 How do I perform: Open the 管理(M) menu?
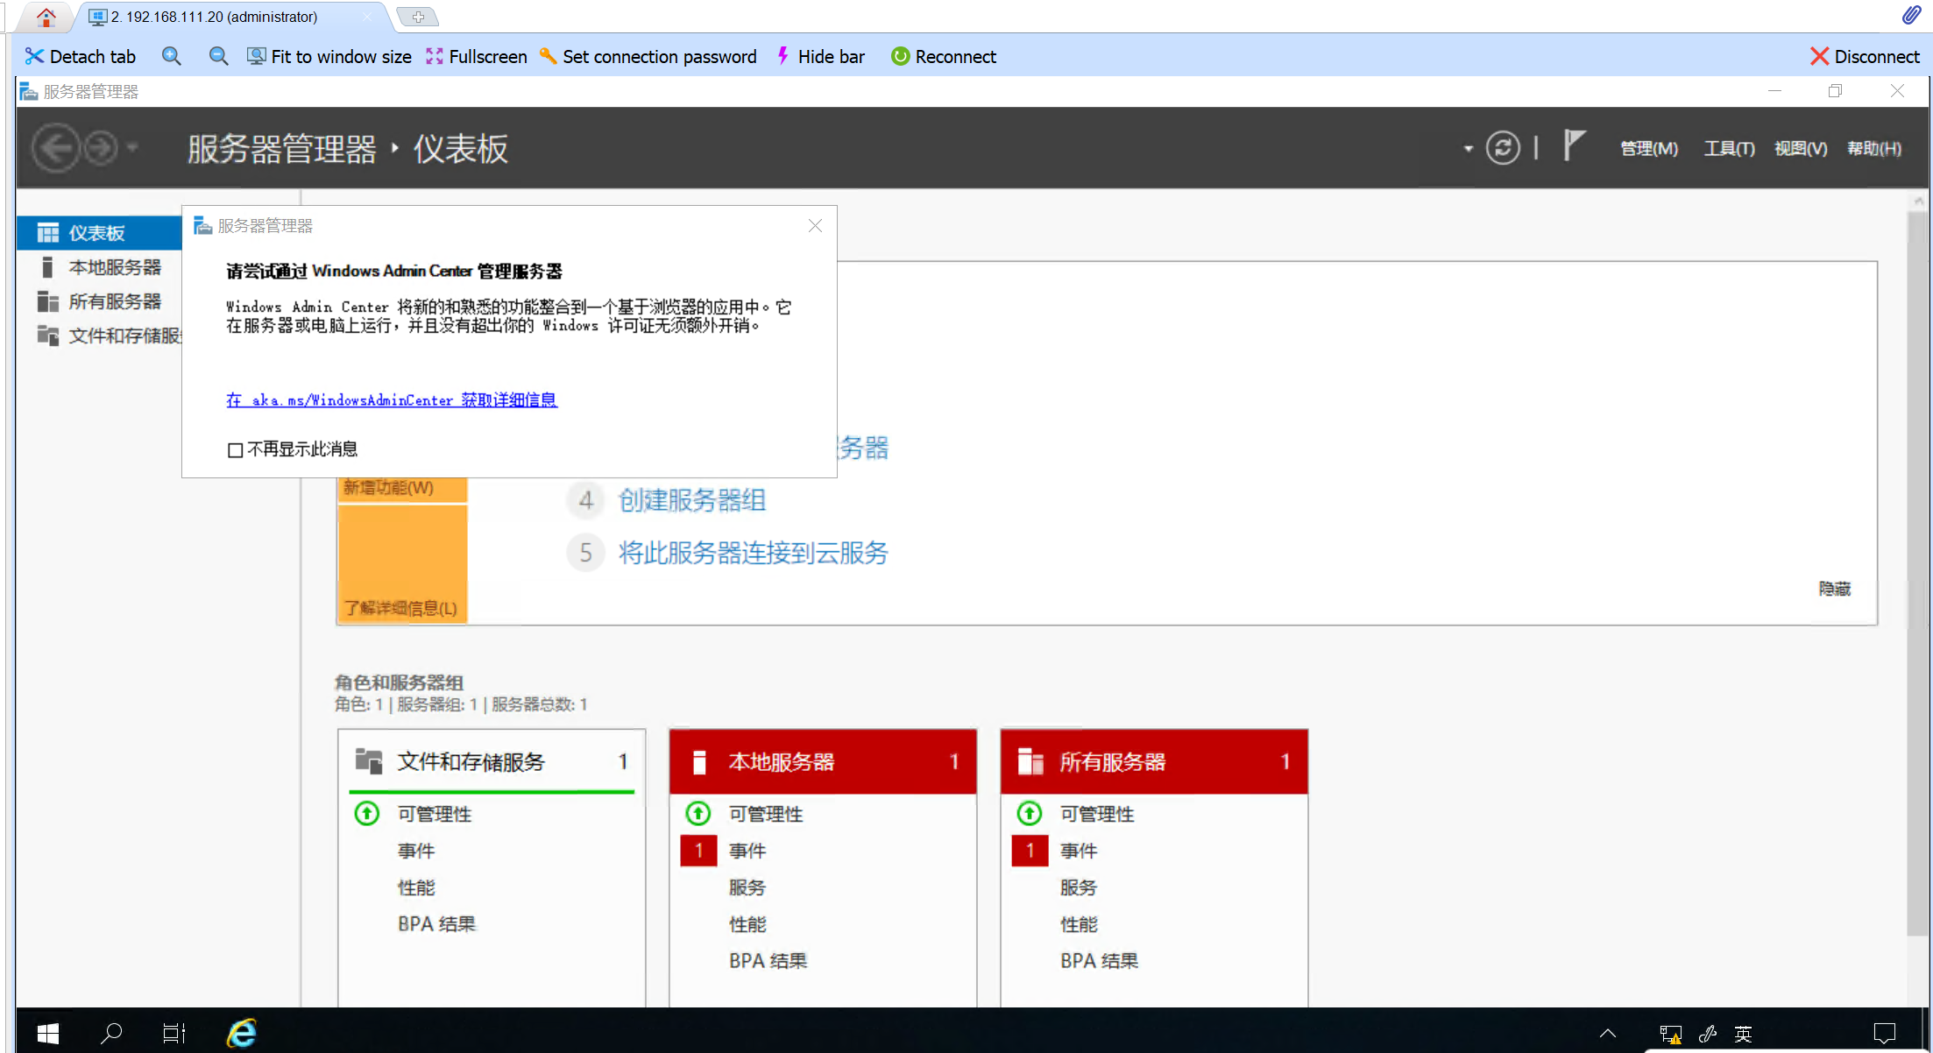pos(1649,149)
